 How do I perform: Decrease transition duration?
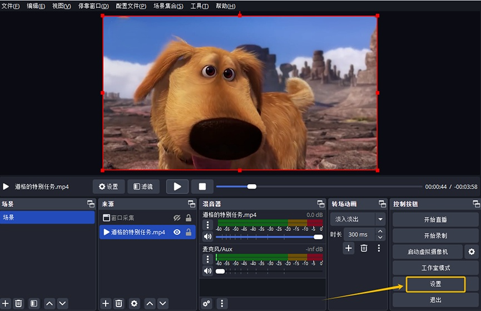pos(380,238)
